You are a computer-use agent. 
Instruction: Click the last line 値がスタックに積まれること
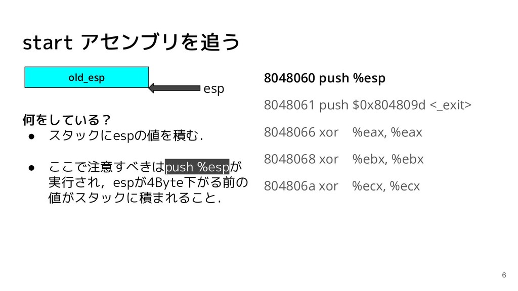coord(135,198)
